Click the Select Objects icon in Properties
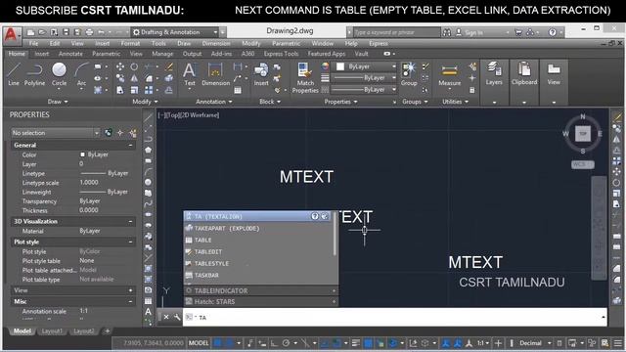Viewport: 626px width, 352px height. pyautogui.click(x=120, y=133)
